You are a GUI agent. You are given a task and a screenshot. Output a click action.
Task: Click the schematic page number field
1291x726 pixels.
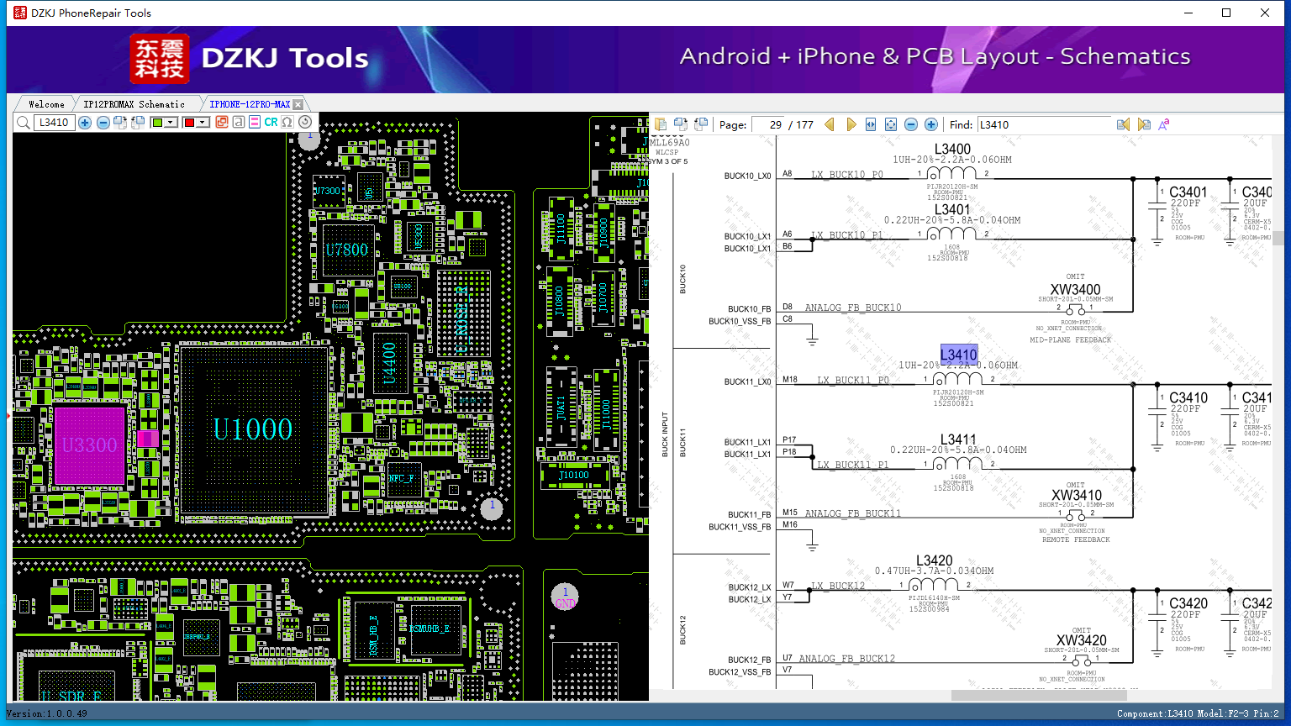pyautogui.click(x=768, y=124)
